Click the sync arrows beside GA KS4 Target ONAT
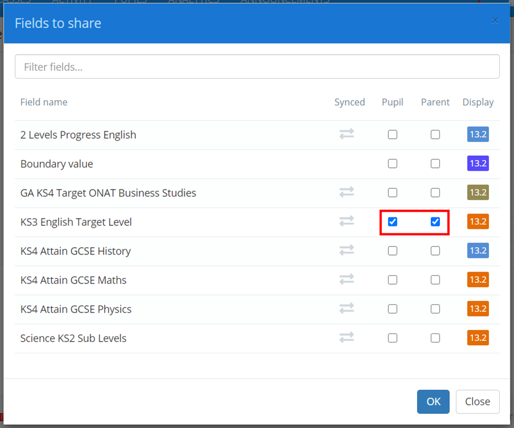This screenshot has height=428, width=514. [347, 192]
